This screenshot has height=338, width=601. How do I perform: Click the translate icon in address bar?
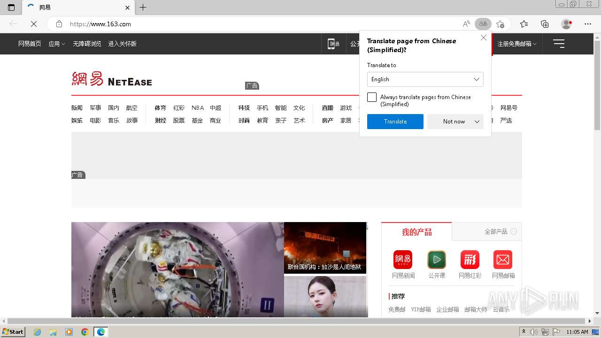point(483,24)
